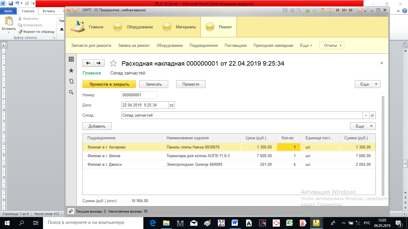Open the Отчеты dropdown

(x=332, y=46)
